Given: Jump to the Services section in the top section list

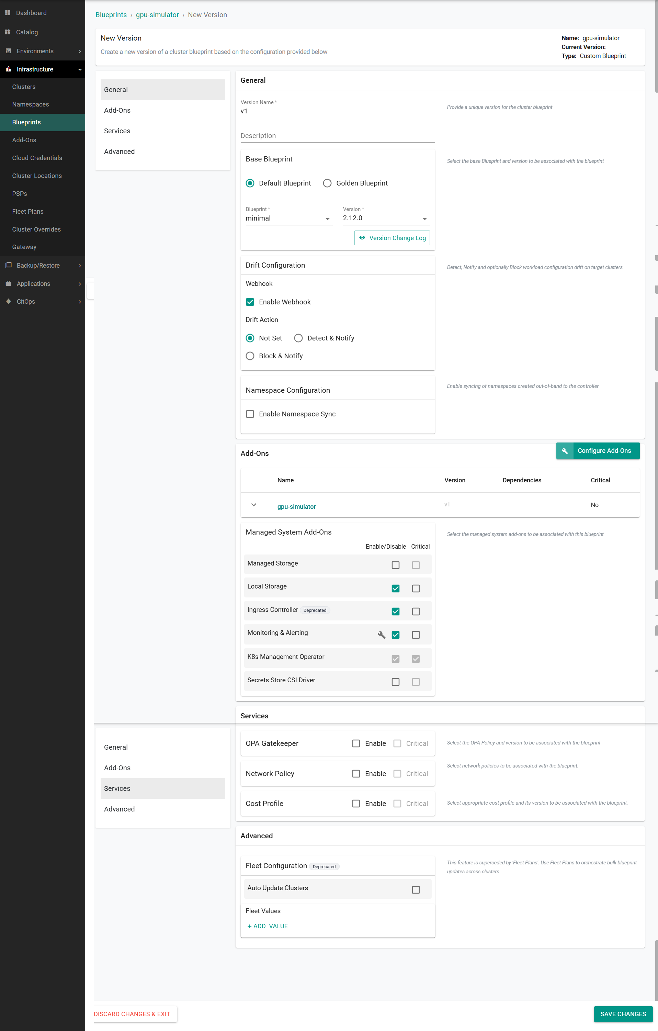Looking at the screenshot, I should click(x=163, y=131).
